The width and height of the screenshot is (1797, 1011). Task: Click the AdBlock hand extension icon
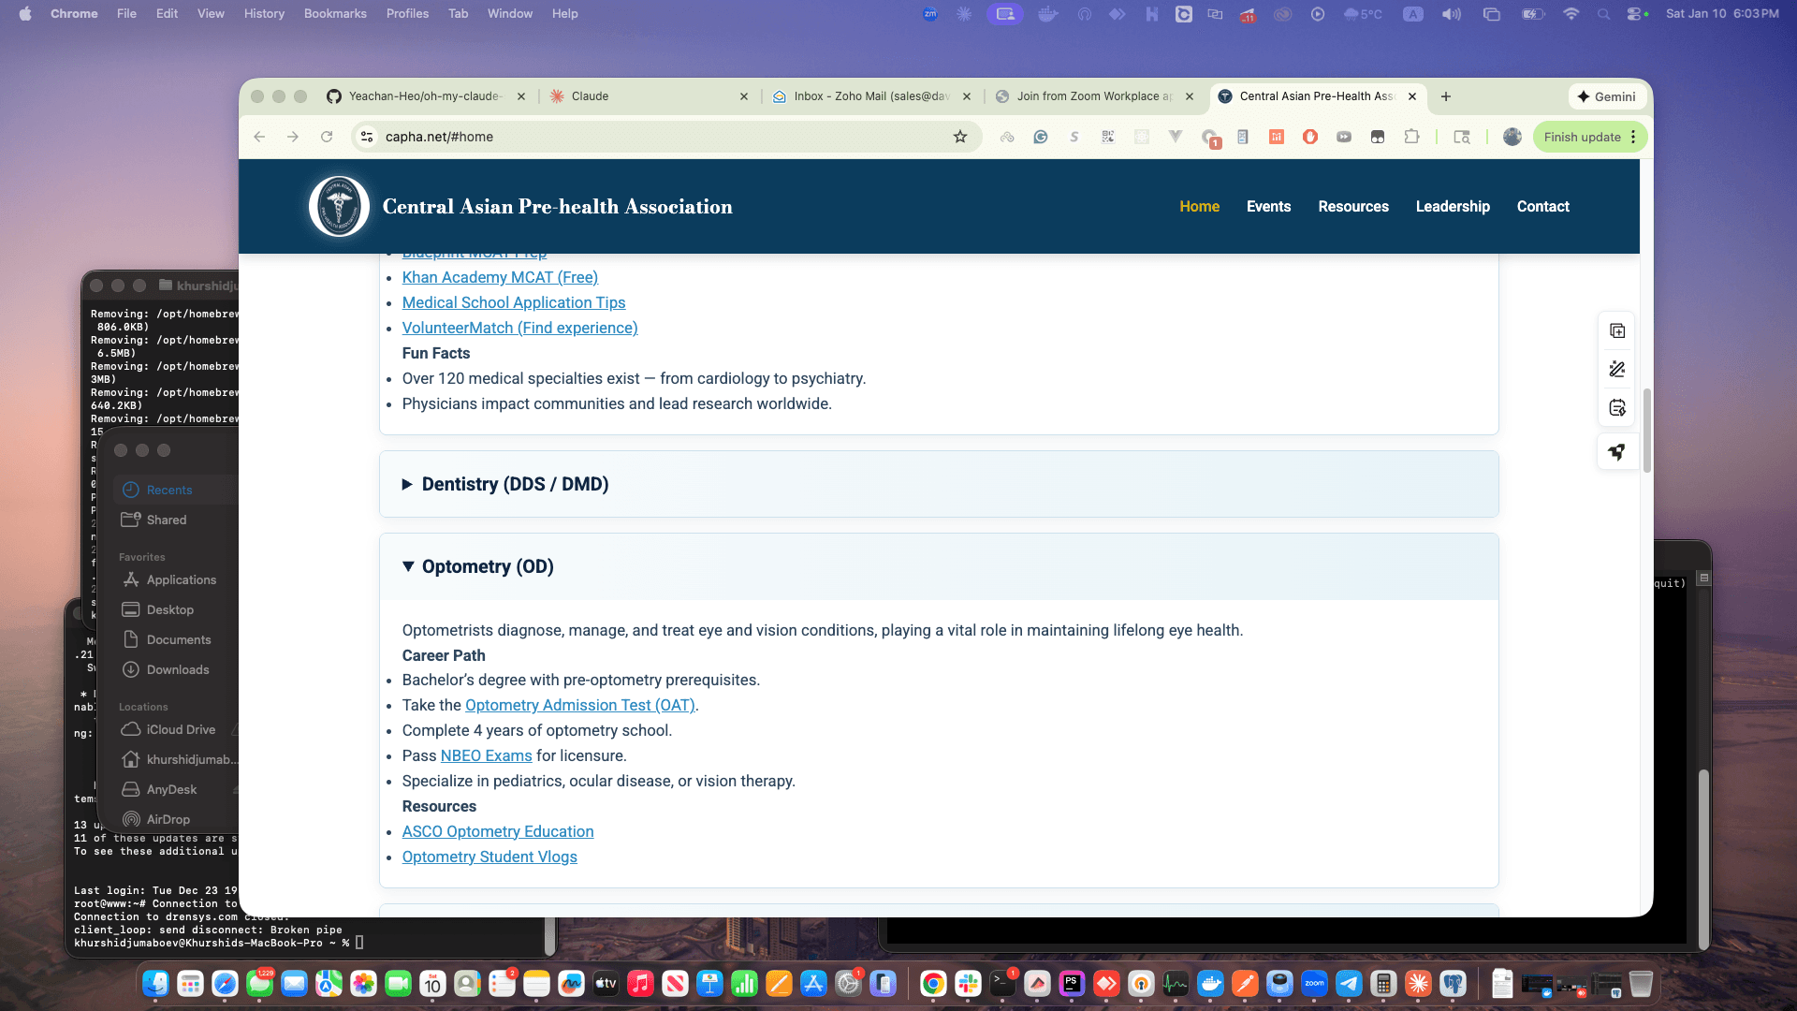pos(1310,137)
